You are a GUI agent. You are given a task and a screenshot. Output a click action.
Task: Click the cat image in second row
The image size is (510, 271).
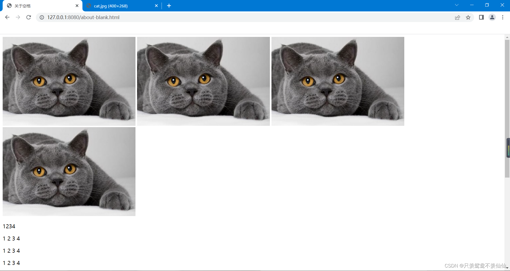(x=69, y=171)
